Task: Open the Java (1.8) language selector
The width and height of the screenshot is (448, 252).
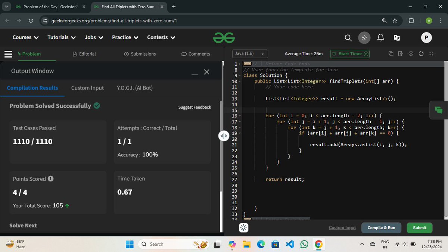Action: coord(250,54)
